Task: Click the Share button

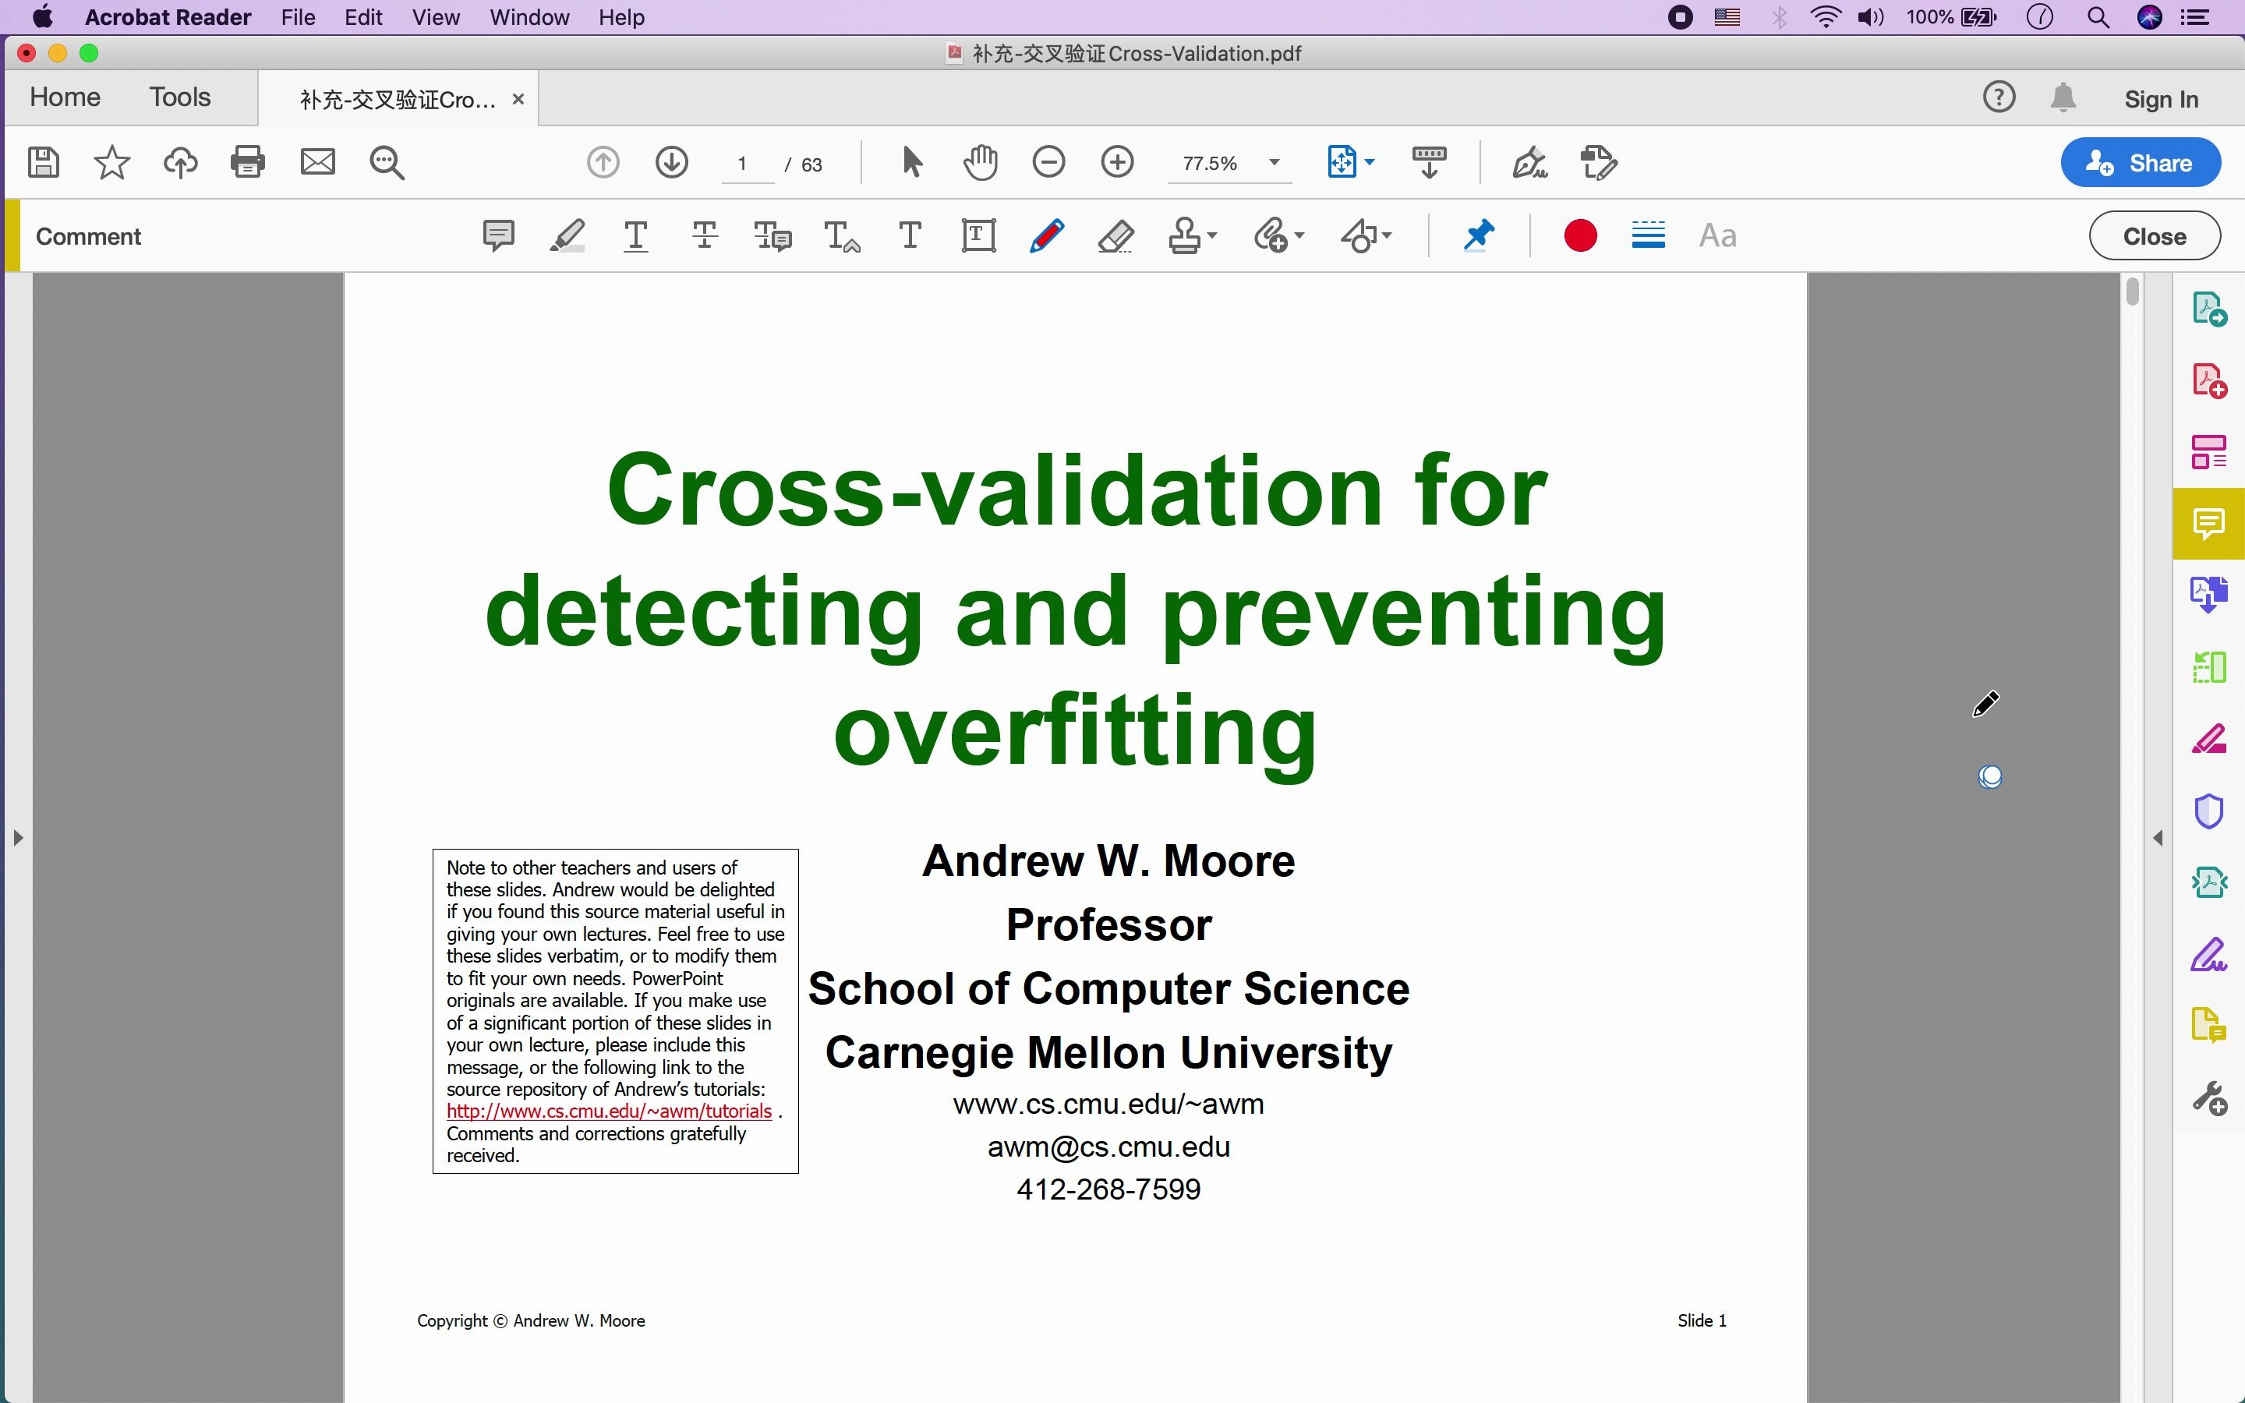Action: (x=2141, y=161)
